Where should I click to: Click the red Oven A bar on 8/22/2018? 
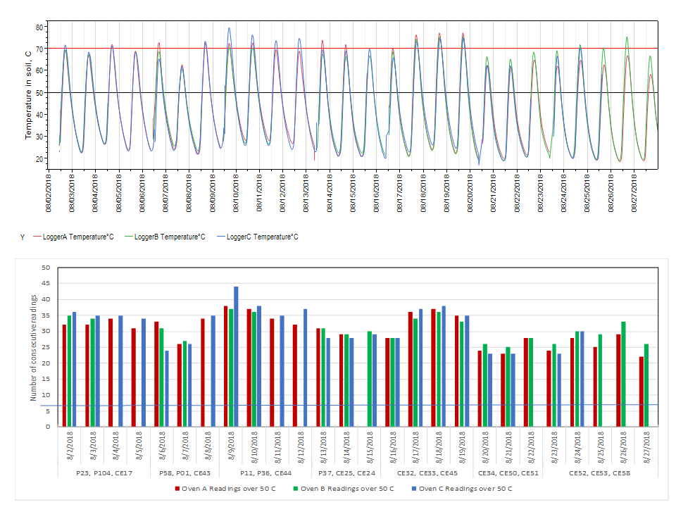coord(526,382)
